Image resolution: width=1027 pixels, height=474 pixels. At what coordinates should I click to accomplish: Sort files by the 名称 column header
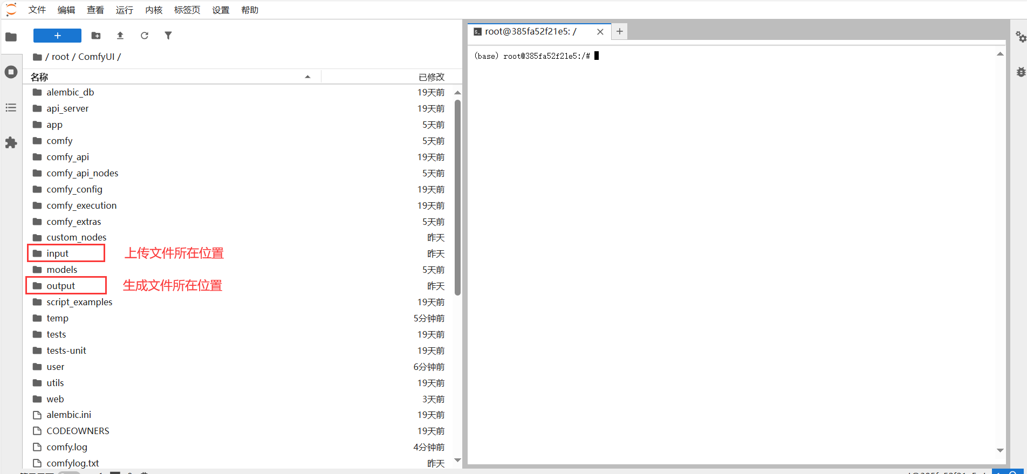(39, 77)
